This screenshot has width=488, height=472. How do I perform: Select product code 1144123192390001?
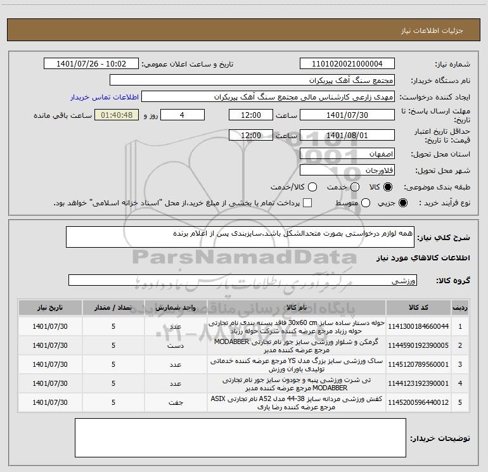[x=418, y=383]
